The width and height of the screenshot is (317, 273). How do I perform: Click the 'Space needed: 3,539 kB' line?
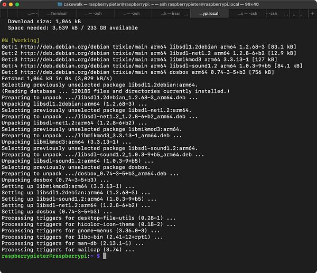[73, 27]
